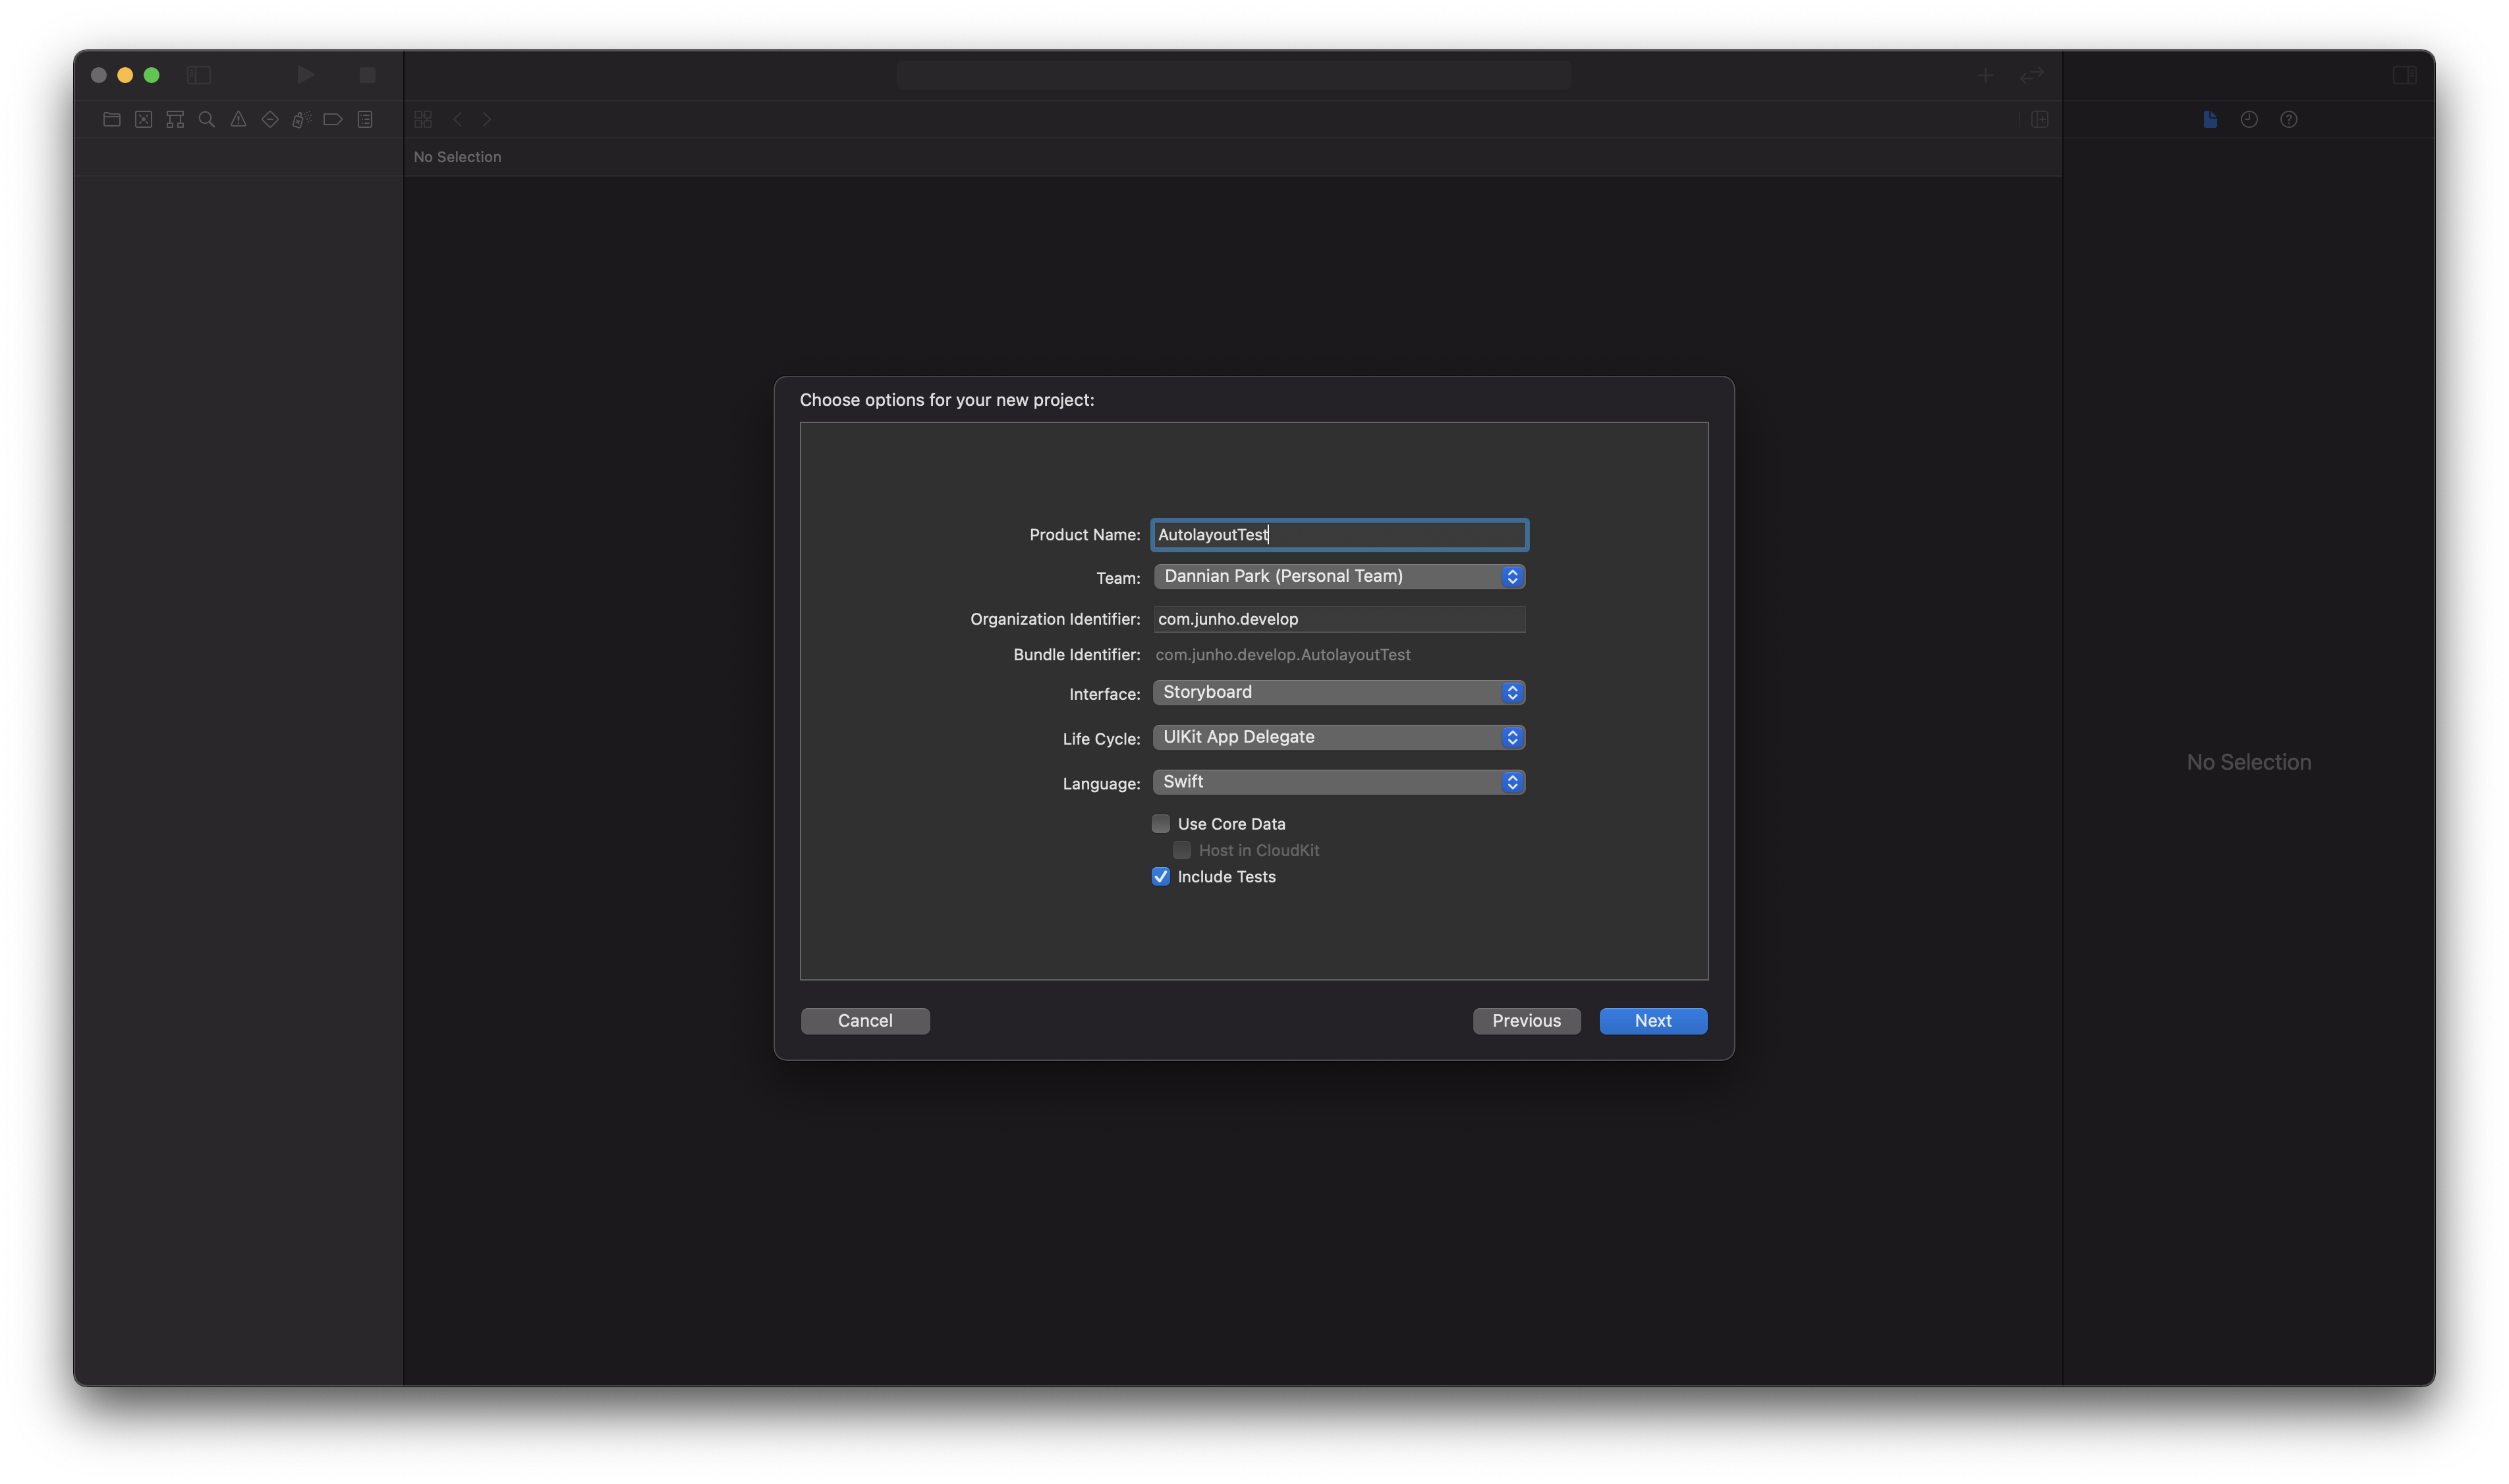Open the Language Swift dropdown
The height and width of the screenshot is (1484, 2509).
[x=1338, y=782]
